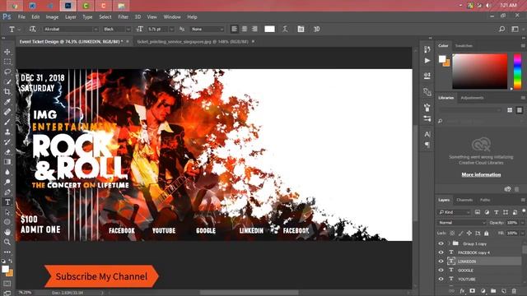Select the LINKEDIN layer row
This screenshot has height=296, width=527.
click(x=479, y=261)
